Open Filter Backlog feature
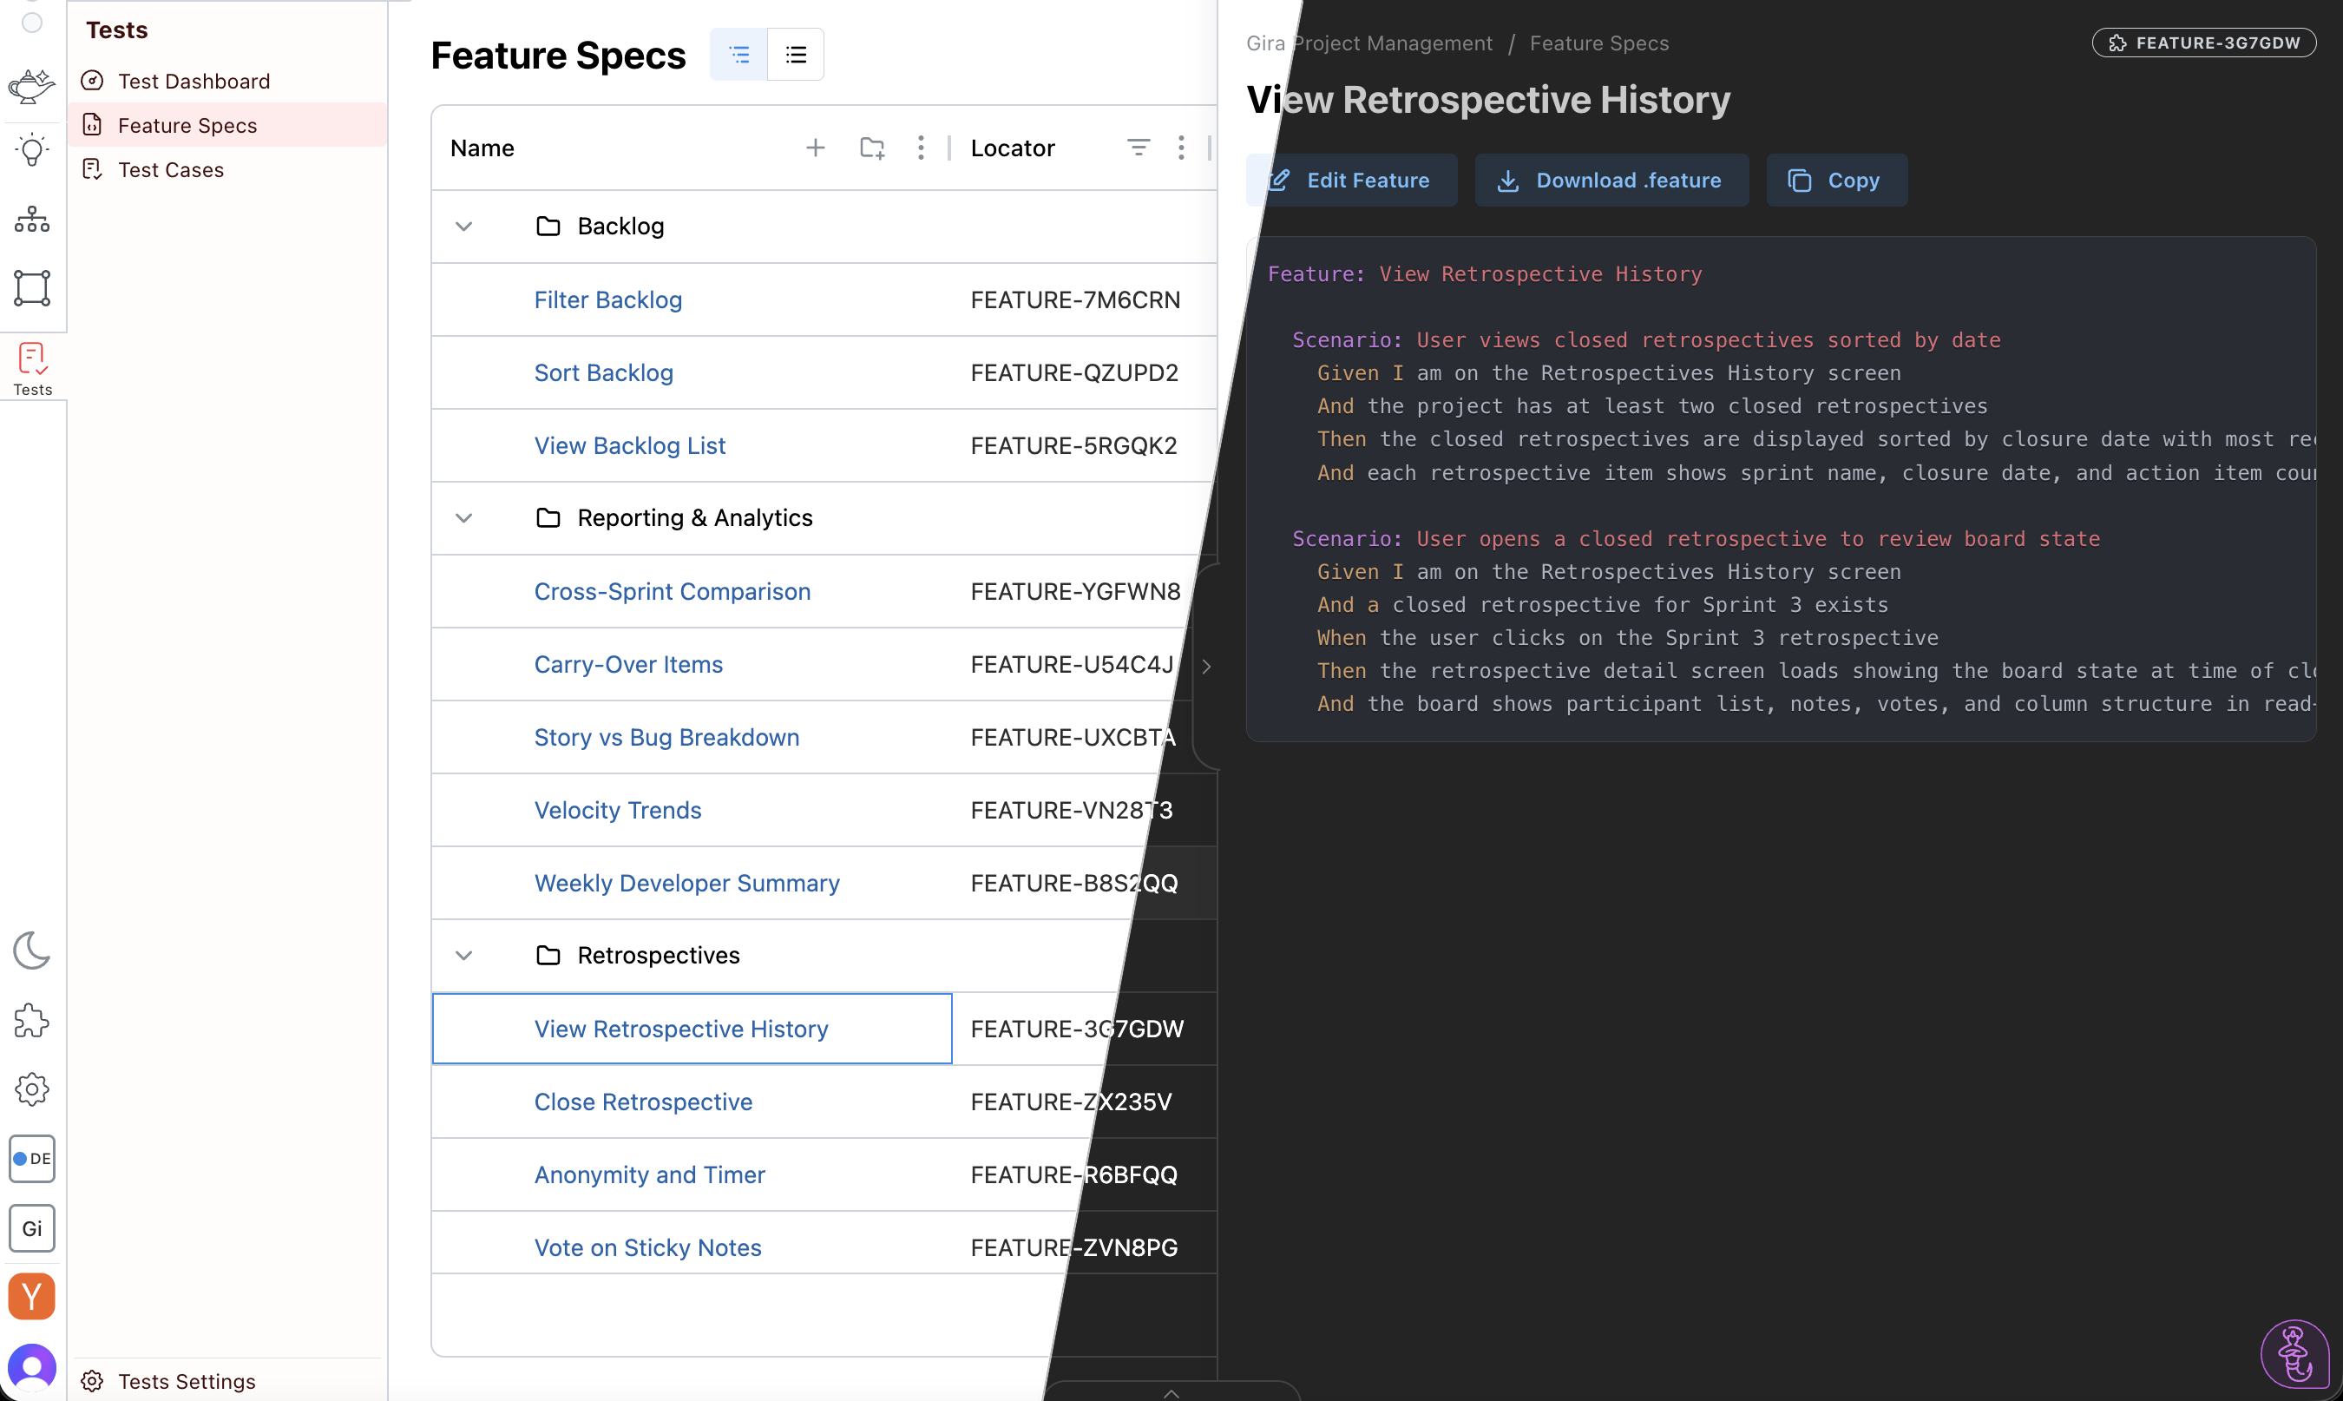The height and width of the screenshot is (1401, 2343). (607, 300)
